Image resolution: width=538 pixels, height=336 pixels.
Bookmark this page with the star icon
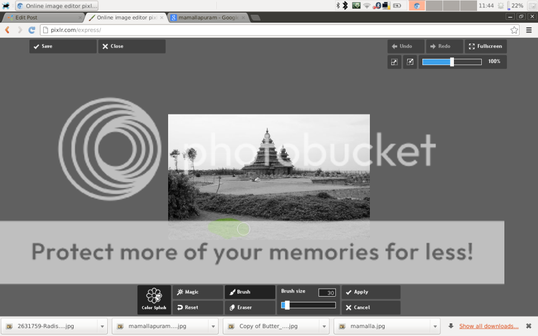click(x=514, y=30)
